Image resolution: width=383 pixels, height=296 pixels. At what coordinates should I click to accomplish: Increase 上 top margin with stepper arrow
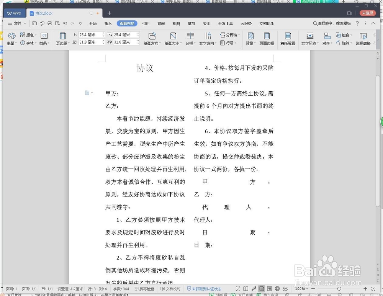pyautogui.click(x=103, y=33)
